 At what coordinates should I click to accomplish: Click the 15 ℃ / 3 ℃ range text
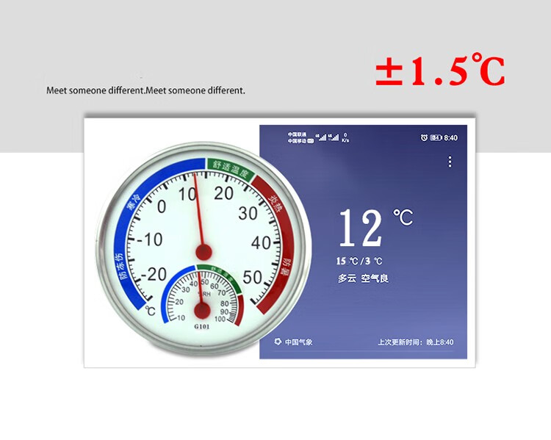click(x=359, y=261)
